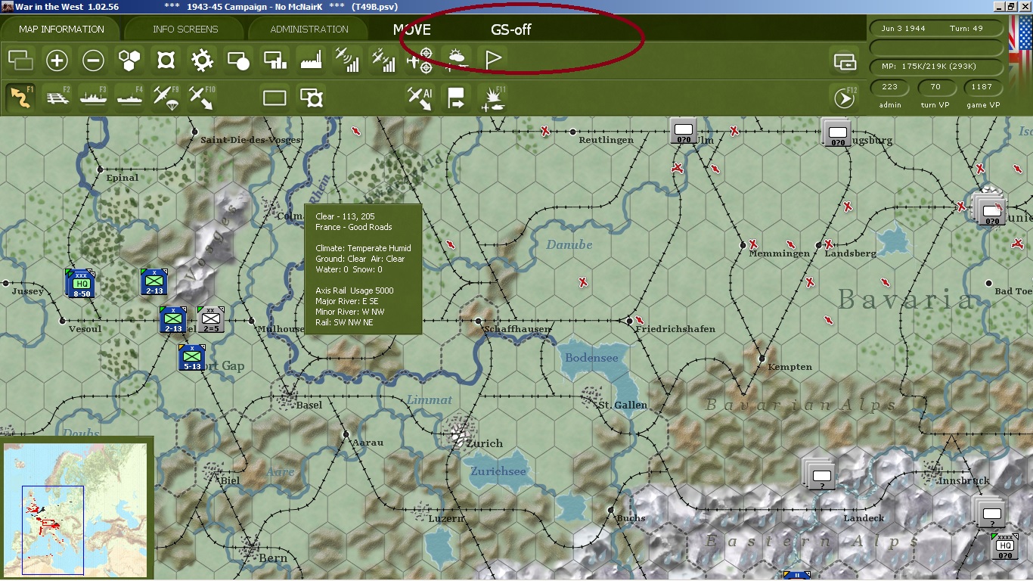Viewport: 1033px width, 581px height.
Task: Toggle the supply bar-chart overlay icon
Action: point(275,60)
